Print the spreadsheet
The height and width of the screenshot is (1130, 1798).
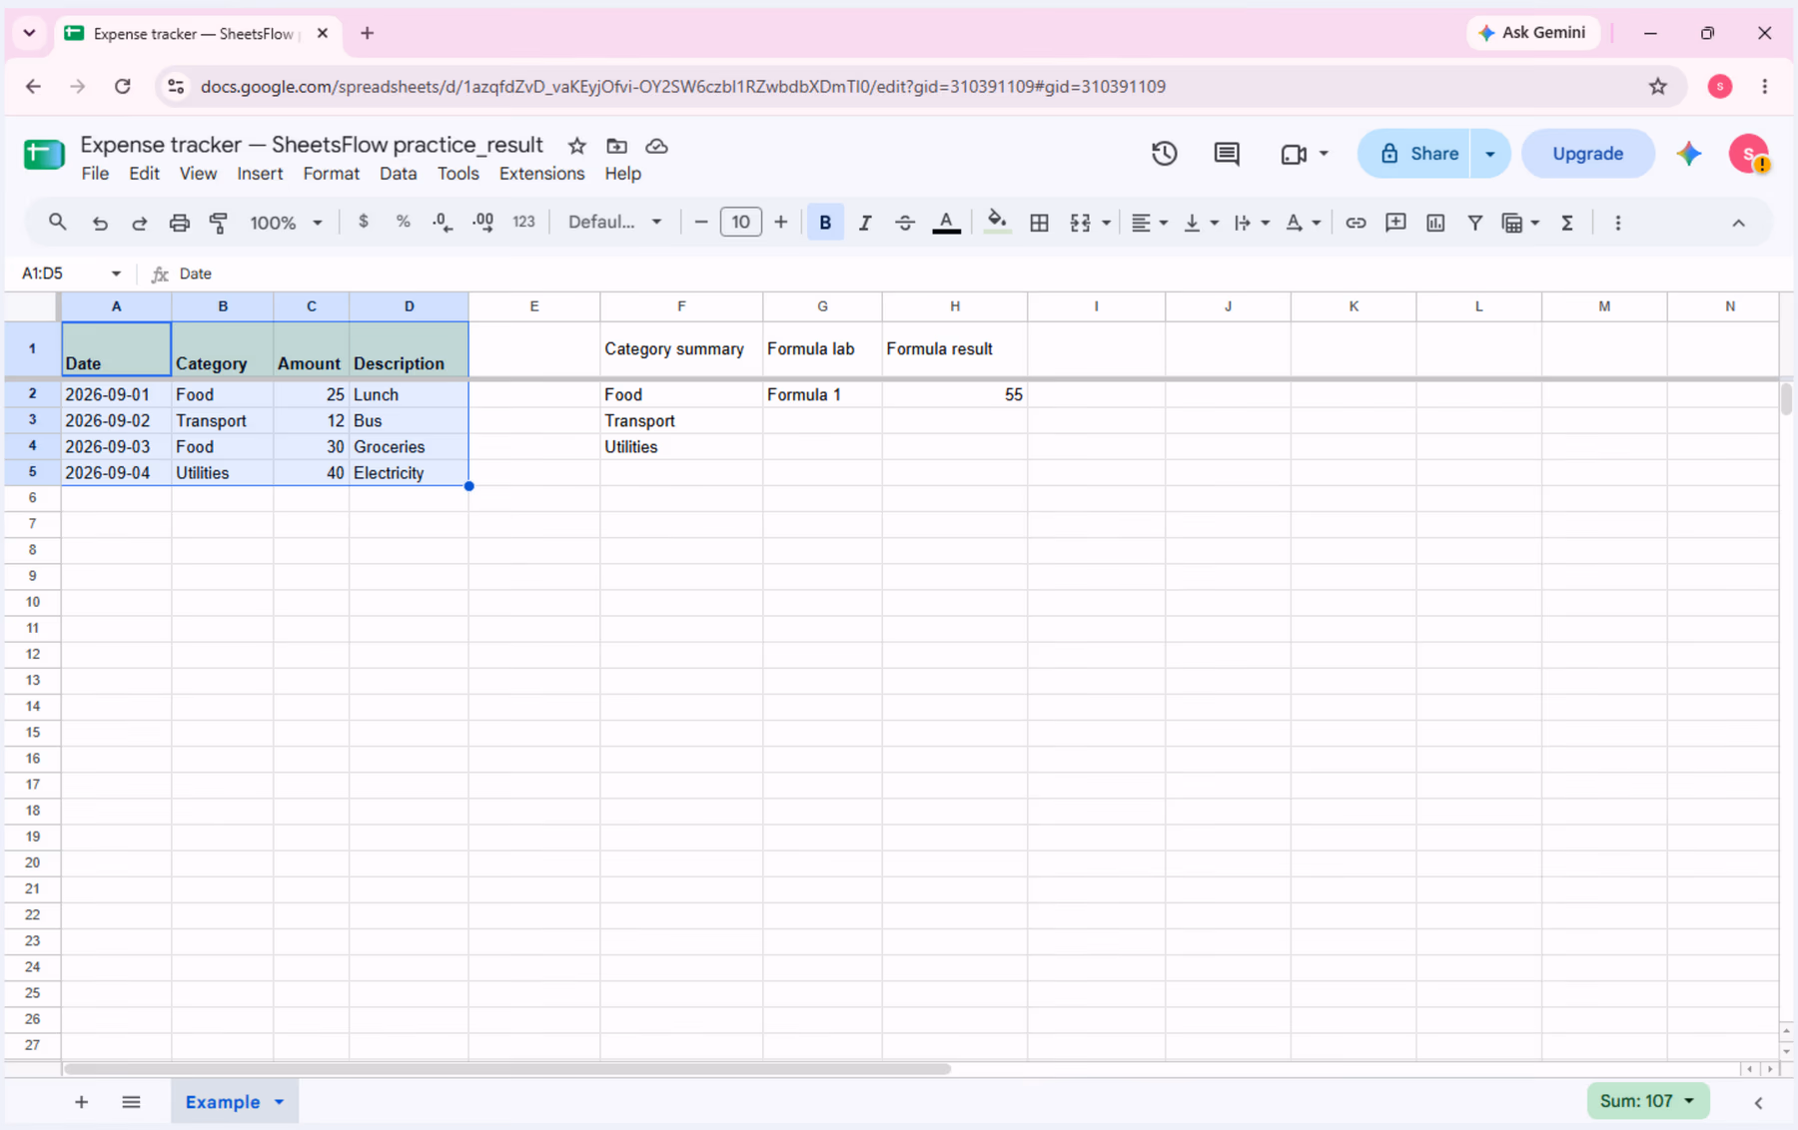tap(179, 223)
